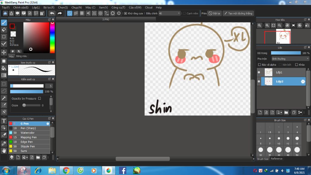Screen dimensions: 311x175
Task: Click the Undo arrow
Action: [x=52, y=13]
